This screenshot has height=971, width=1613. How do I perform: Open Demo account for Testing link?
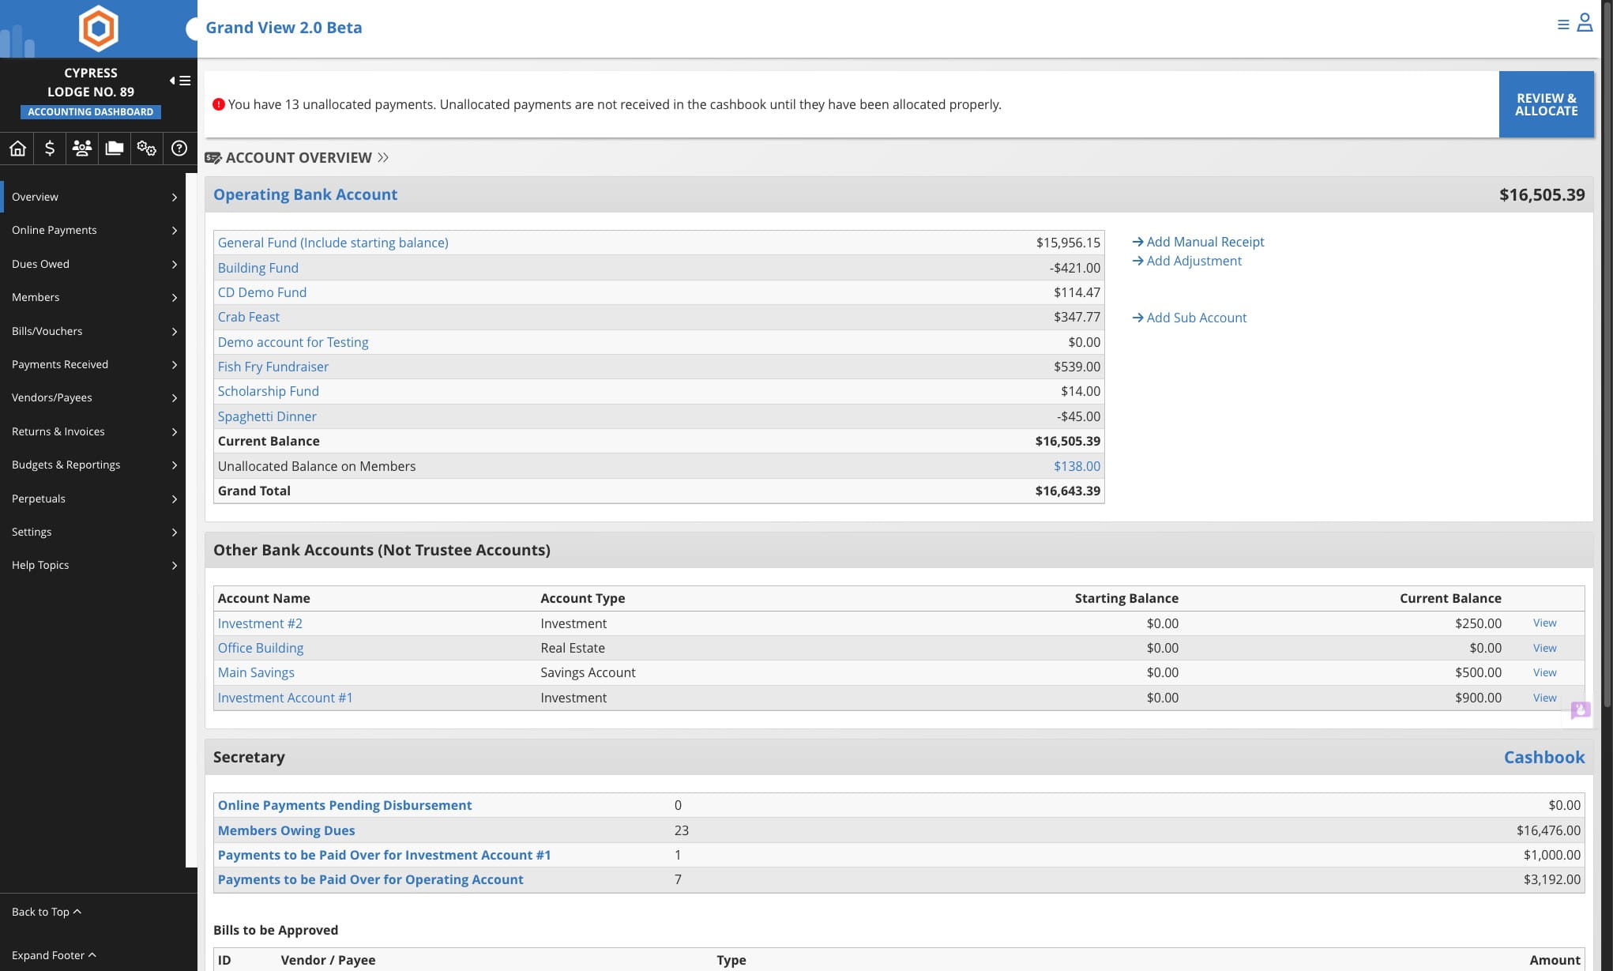(292, 342)
